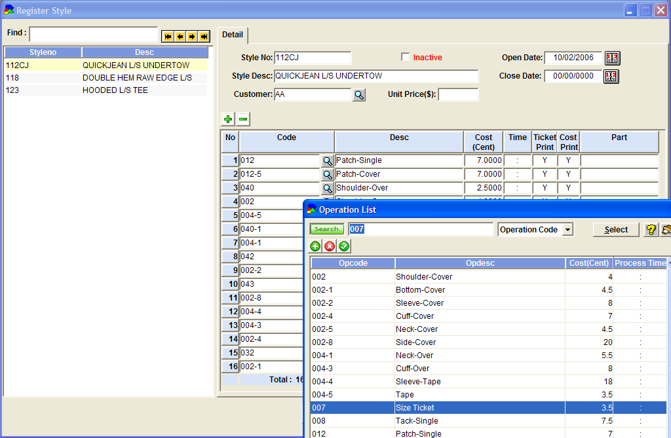Look up code for row 012

[328, 161]
